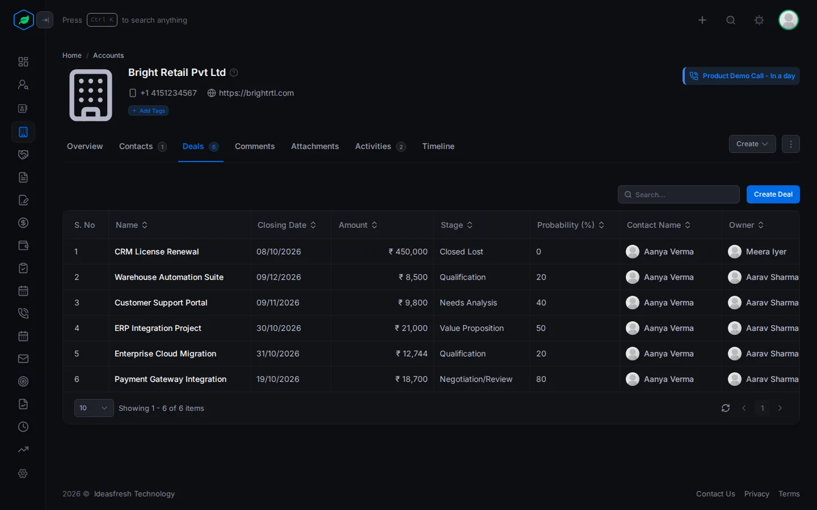Sort by the Stage column header
This screenshot has height=510, width=817.
[457, 225]
